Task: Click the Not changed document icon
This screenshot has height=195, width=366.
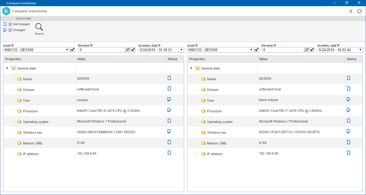Action: (x=5, y=24)
